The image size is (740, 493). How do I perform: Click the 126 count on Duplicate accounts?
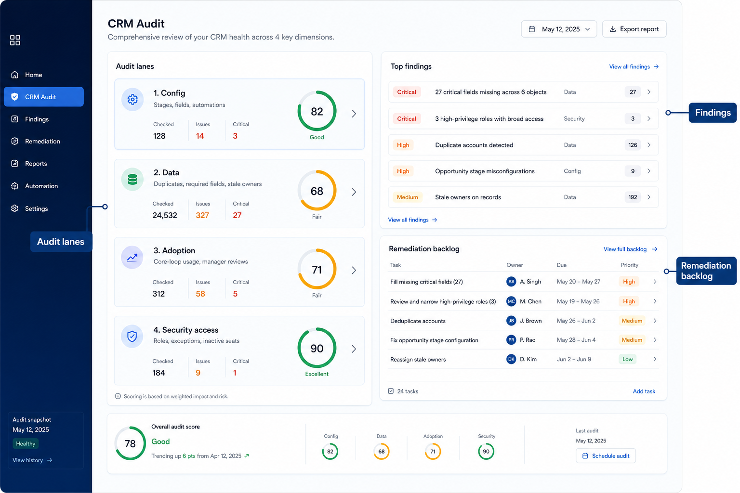[x=633, y=145]
